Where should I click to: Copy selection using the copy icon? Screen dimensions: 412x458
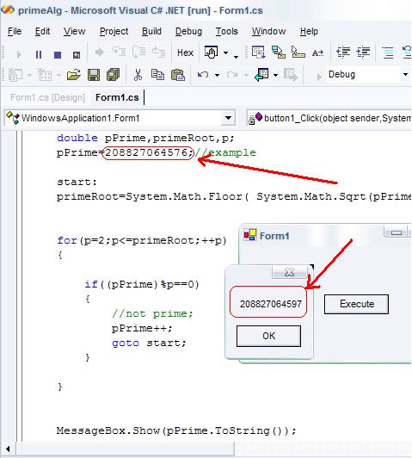pos(157,75)
